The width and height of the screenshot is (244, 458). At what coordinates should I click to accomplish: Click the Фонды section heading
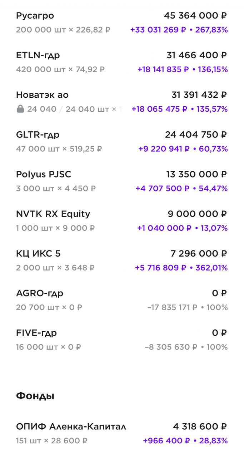click(35, 396)
